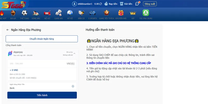Open the Ngân Hàng Nhận Tiền bank selector
The height and width of the screenshot is (104, 208).
42,86
